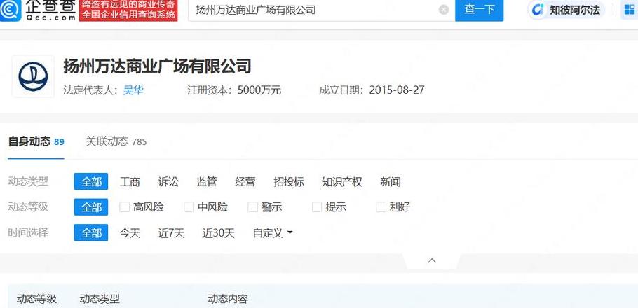Select 全部 under 时间选择
The height and width of the screenshot is (308, 638).
coord(91,233)
